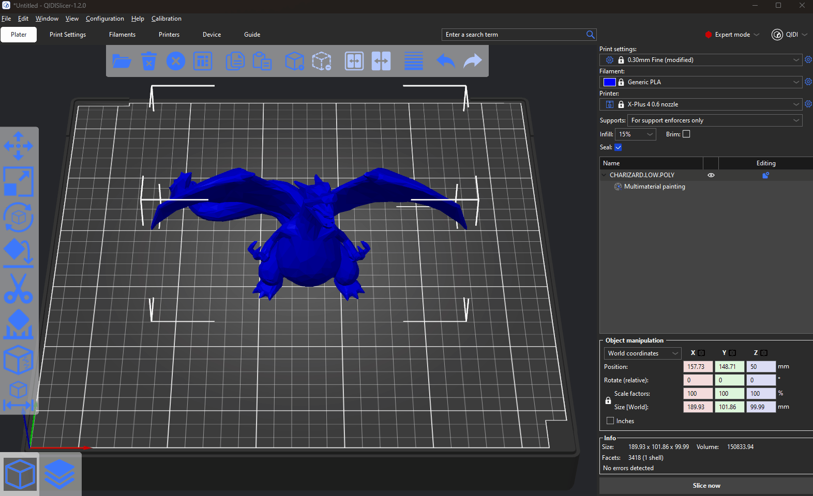The width and height of the screenshot is (813, 496).
Task: Open the World coordinates dropdown
Action: (x=642, y=353)
